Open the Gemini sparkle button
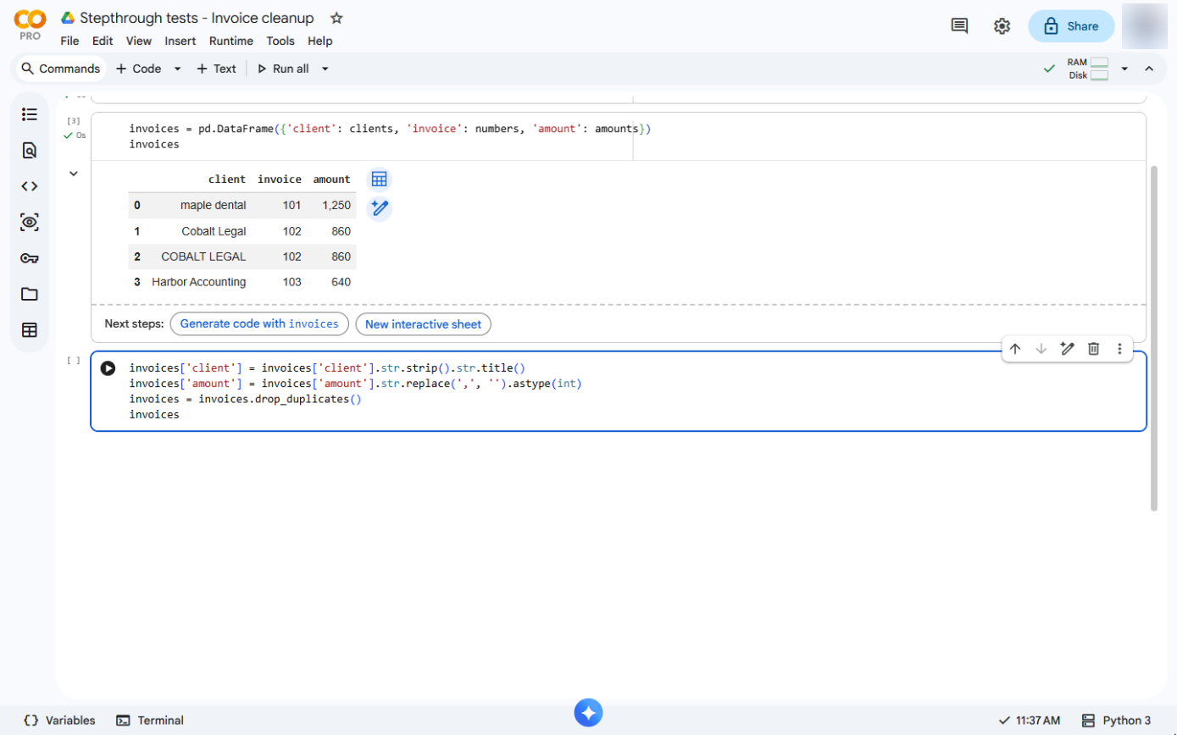The height and width of the screenshot is (735, 1177). [x=588, y=712]
